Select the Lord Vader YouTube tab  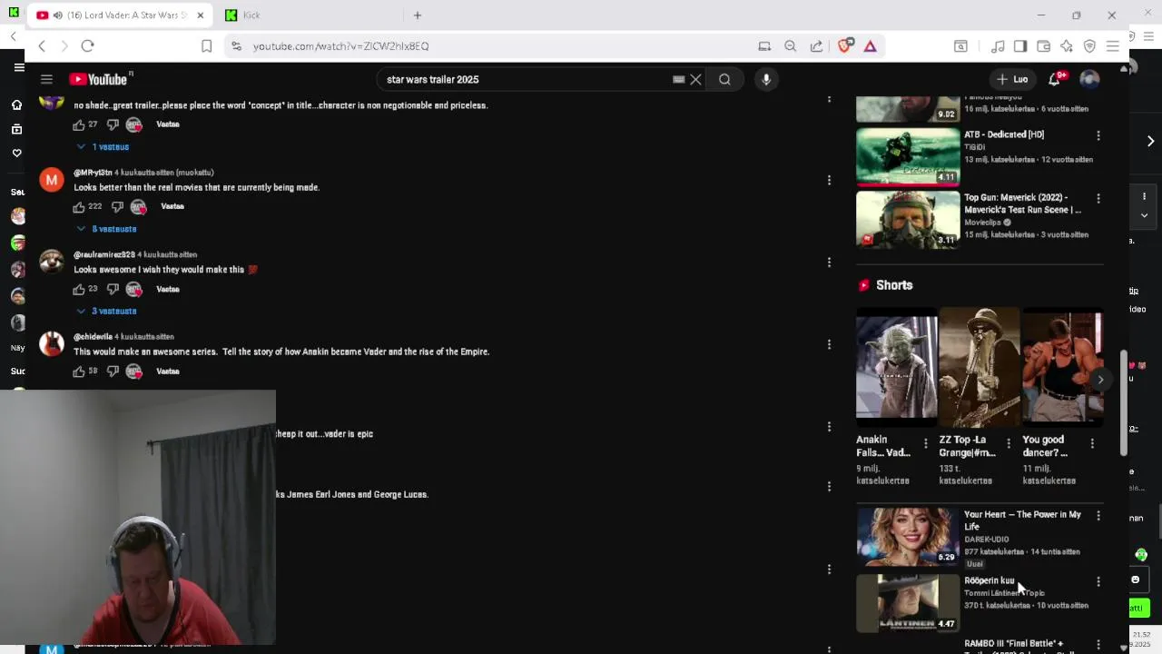click(119, 15)
